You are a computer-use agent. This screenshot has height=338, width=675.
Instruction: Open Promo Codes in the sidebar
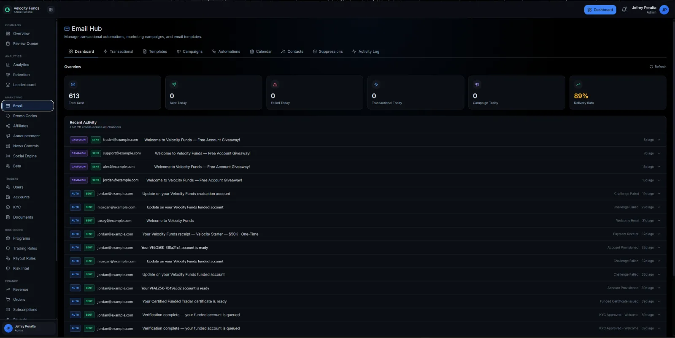28,116
